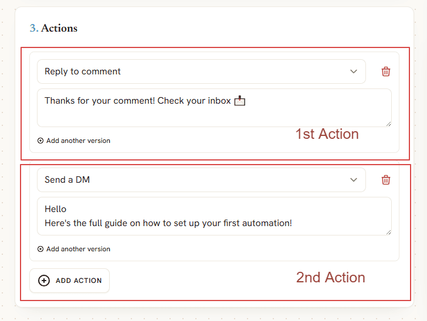This screenshot has height=321, width=427.
Task: Click circle icon beside first Add another version
Action: click(x=40, y=141)
